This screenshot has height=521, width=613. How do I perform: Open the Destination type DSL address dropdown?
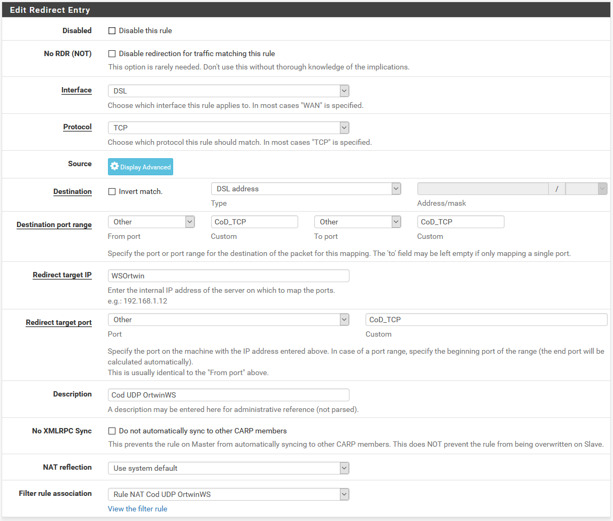pyautogui.click(x=306, y=189)
